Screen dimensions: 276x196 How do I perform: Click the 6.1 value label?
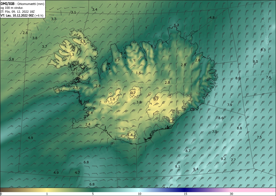(153, 46)
